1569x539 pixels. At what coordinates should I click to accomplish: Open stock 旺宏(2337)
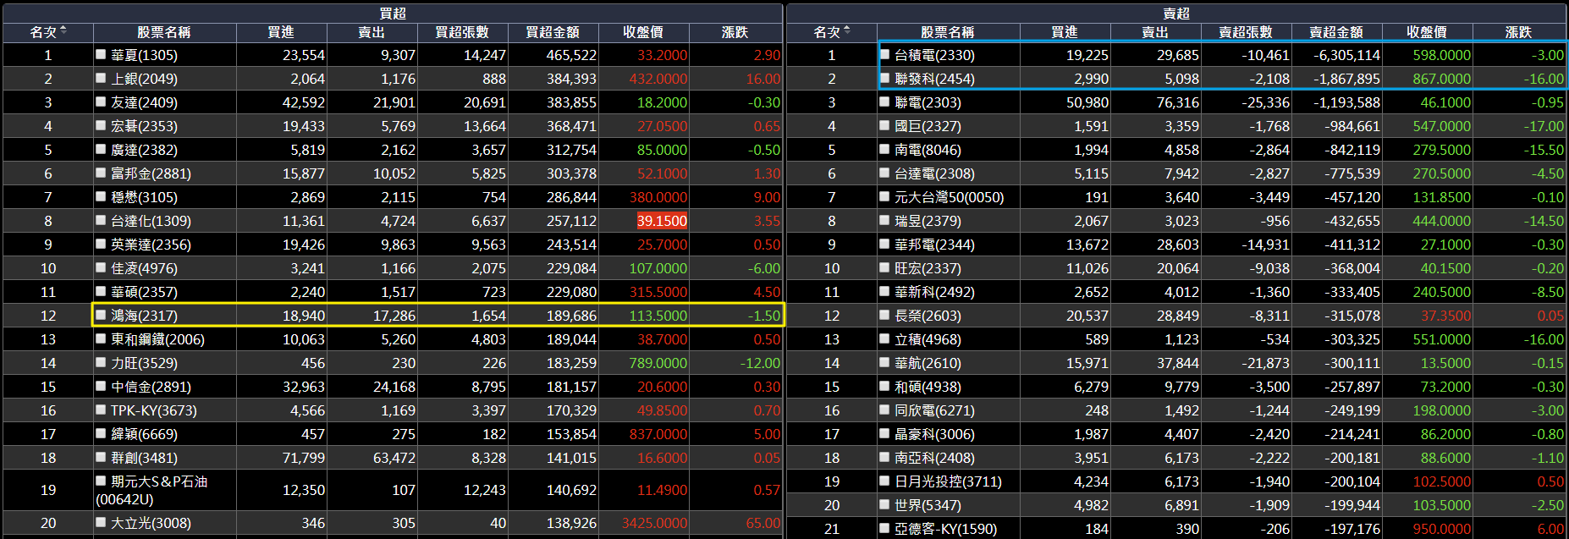[928, 268]
